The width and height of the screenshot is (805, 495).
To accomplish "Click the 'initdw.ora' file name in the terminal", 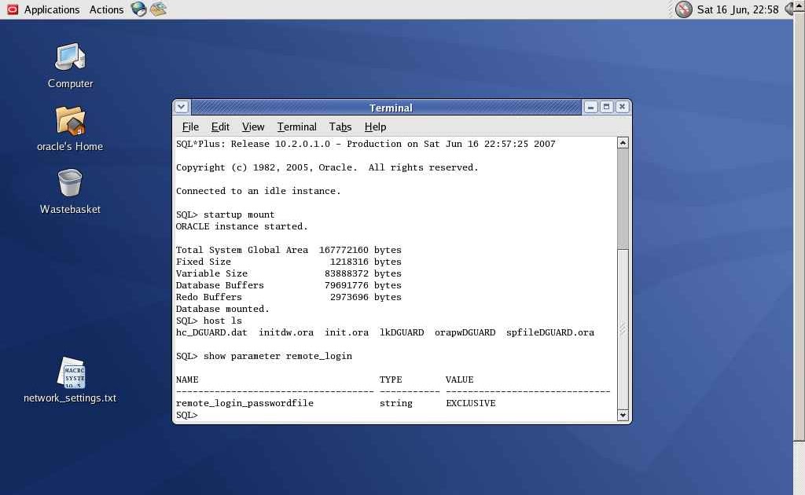I will [286, 332].
